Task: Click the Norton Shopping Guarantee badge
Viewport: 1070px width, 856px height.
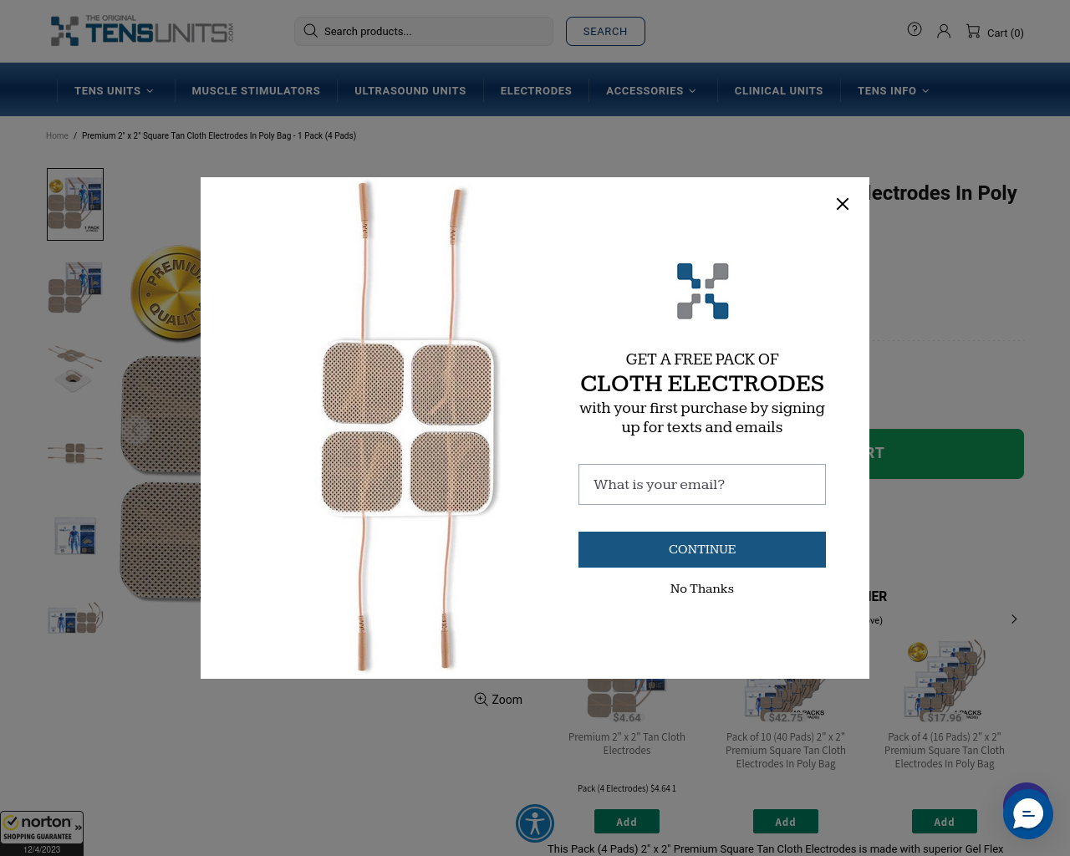Action: tap(42, 833)
